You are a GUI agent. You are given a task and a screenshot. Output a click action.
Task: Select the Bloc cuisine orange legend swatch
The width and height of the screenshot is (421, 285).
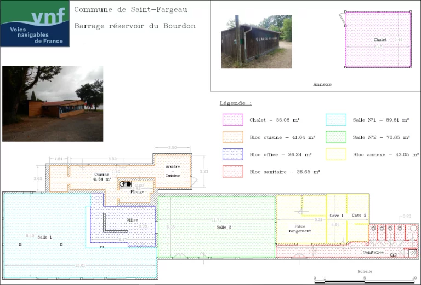[x=232, y=137]
